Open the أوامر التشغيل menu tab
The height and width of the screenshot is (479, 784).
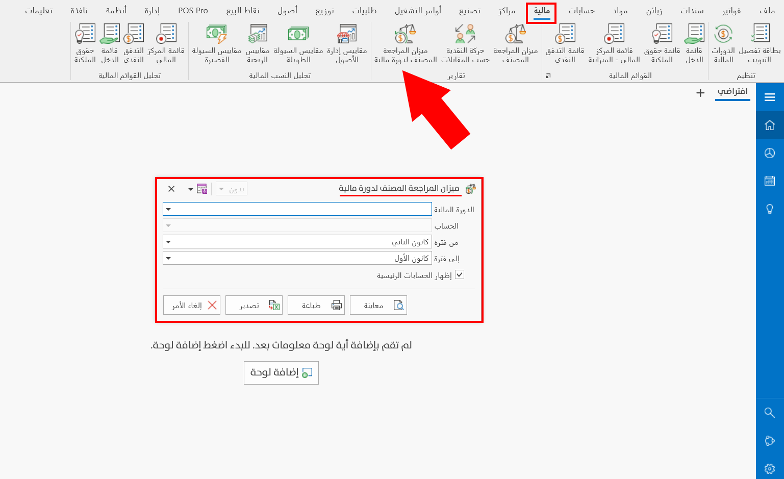click(418, 11)
